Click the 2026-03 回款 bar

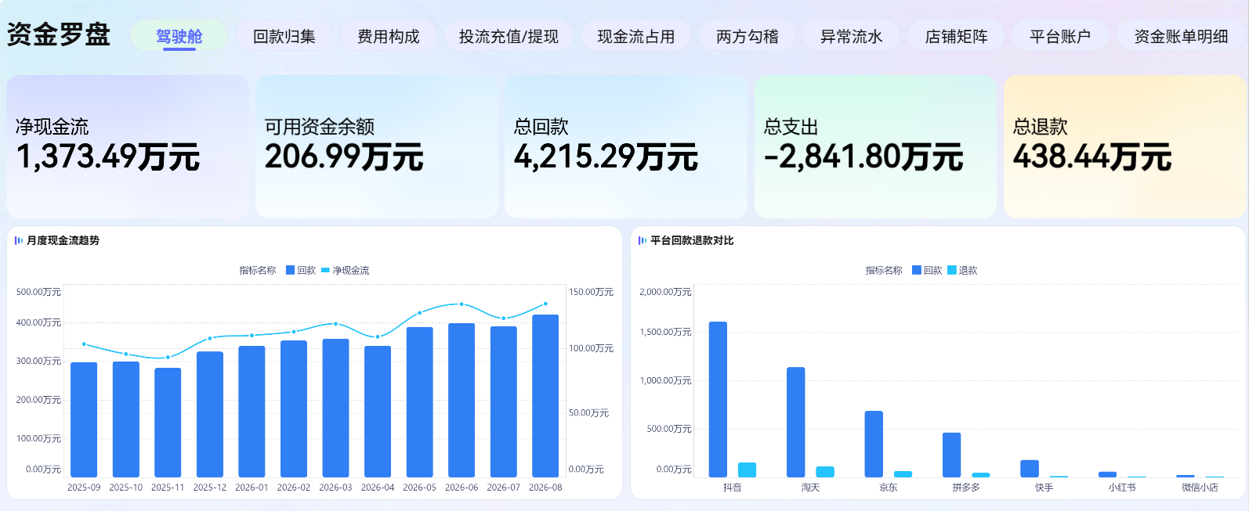[335, 408]
